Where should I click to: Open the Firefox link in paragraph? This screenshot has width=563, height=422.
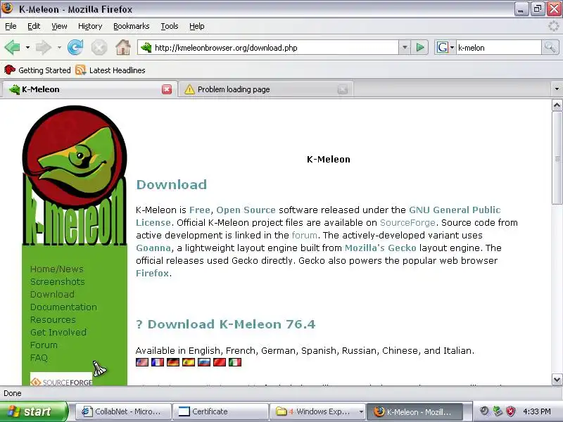click(152, 273)
